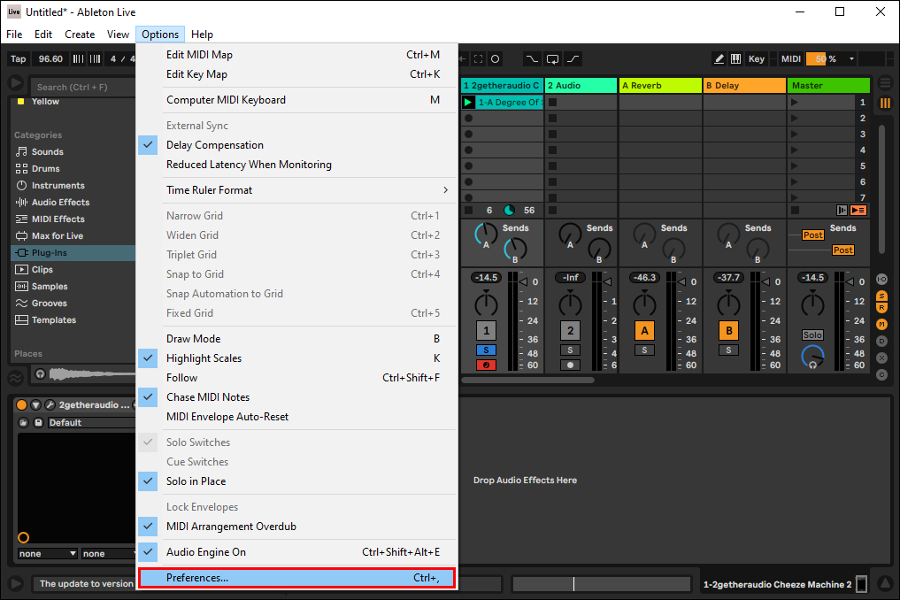Click the Tap tempo button
This screenshot has width=900, height=600.
point(19,58)
